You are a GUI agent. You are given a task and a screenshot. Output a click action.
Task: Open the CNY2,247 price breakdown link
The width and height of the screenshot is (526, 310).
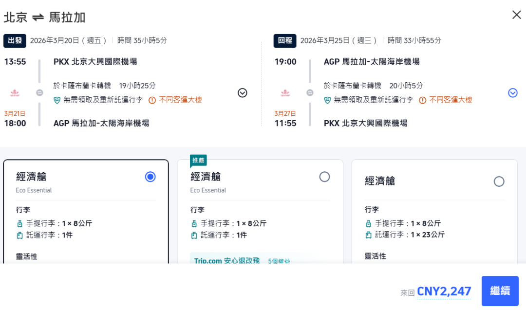coord(444,291)
